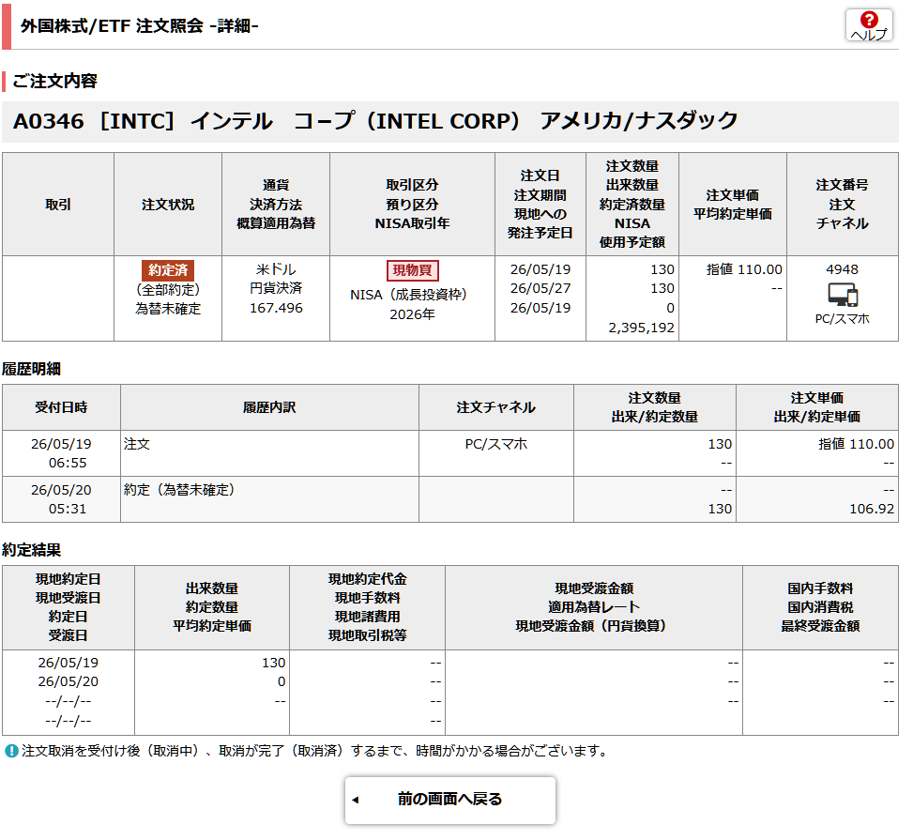Click the 履歴明細 section heading
The width and height of the screenshot is (913, 840).
tap(32, 369)
